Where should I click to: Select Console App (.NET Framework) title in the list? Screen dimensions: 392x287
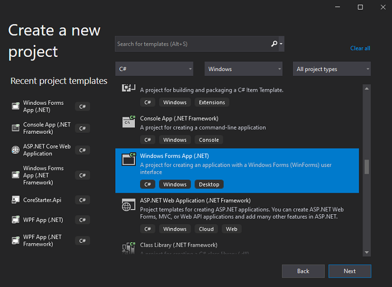coord(179,118)
